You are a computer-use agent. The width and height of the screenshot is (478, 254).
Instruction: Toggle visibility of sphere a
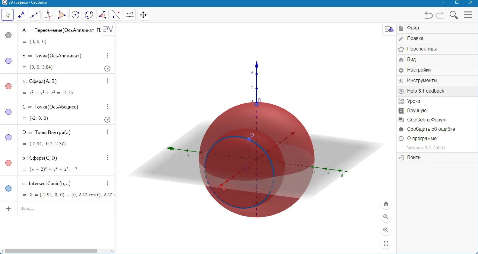click(x=8, y=86)
